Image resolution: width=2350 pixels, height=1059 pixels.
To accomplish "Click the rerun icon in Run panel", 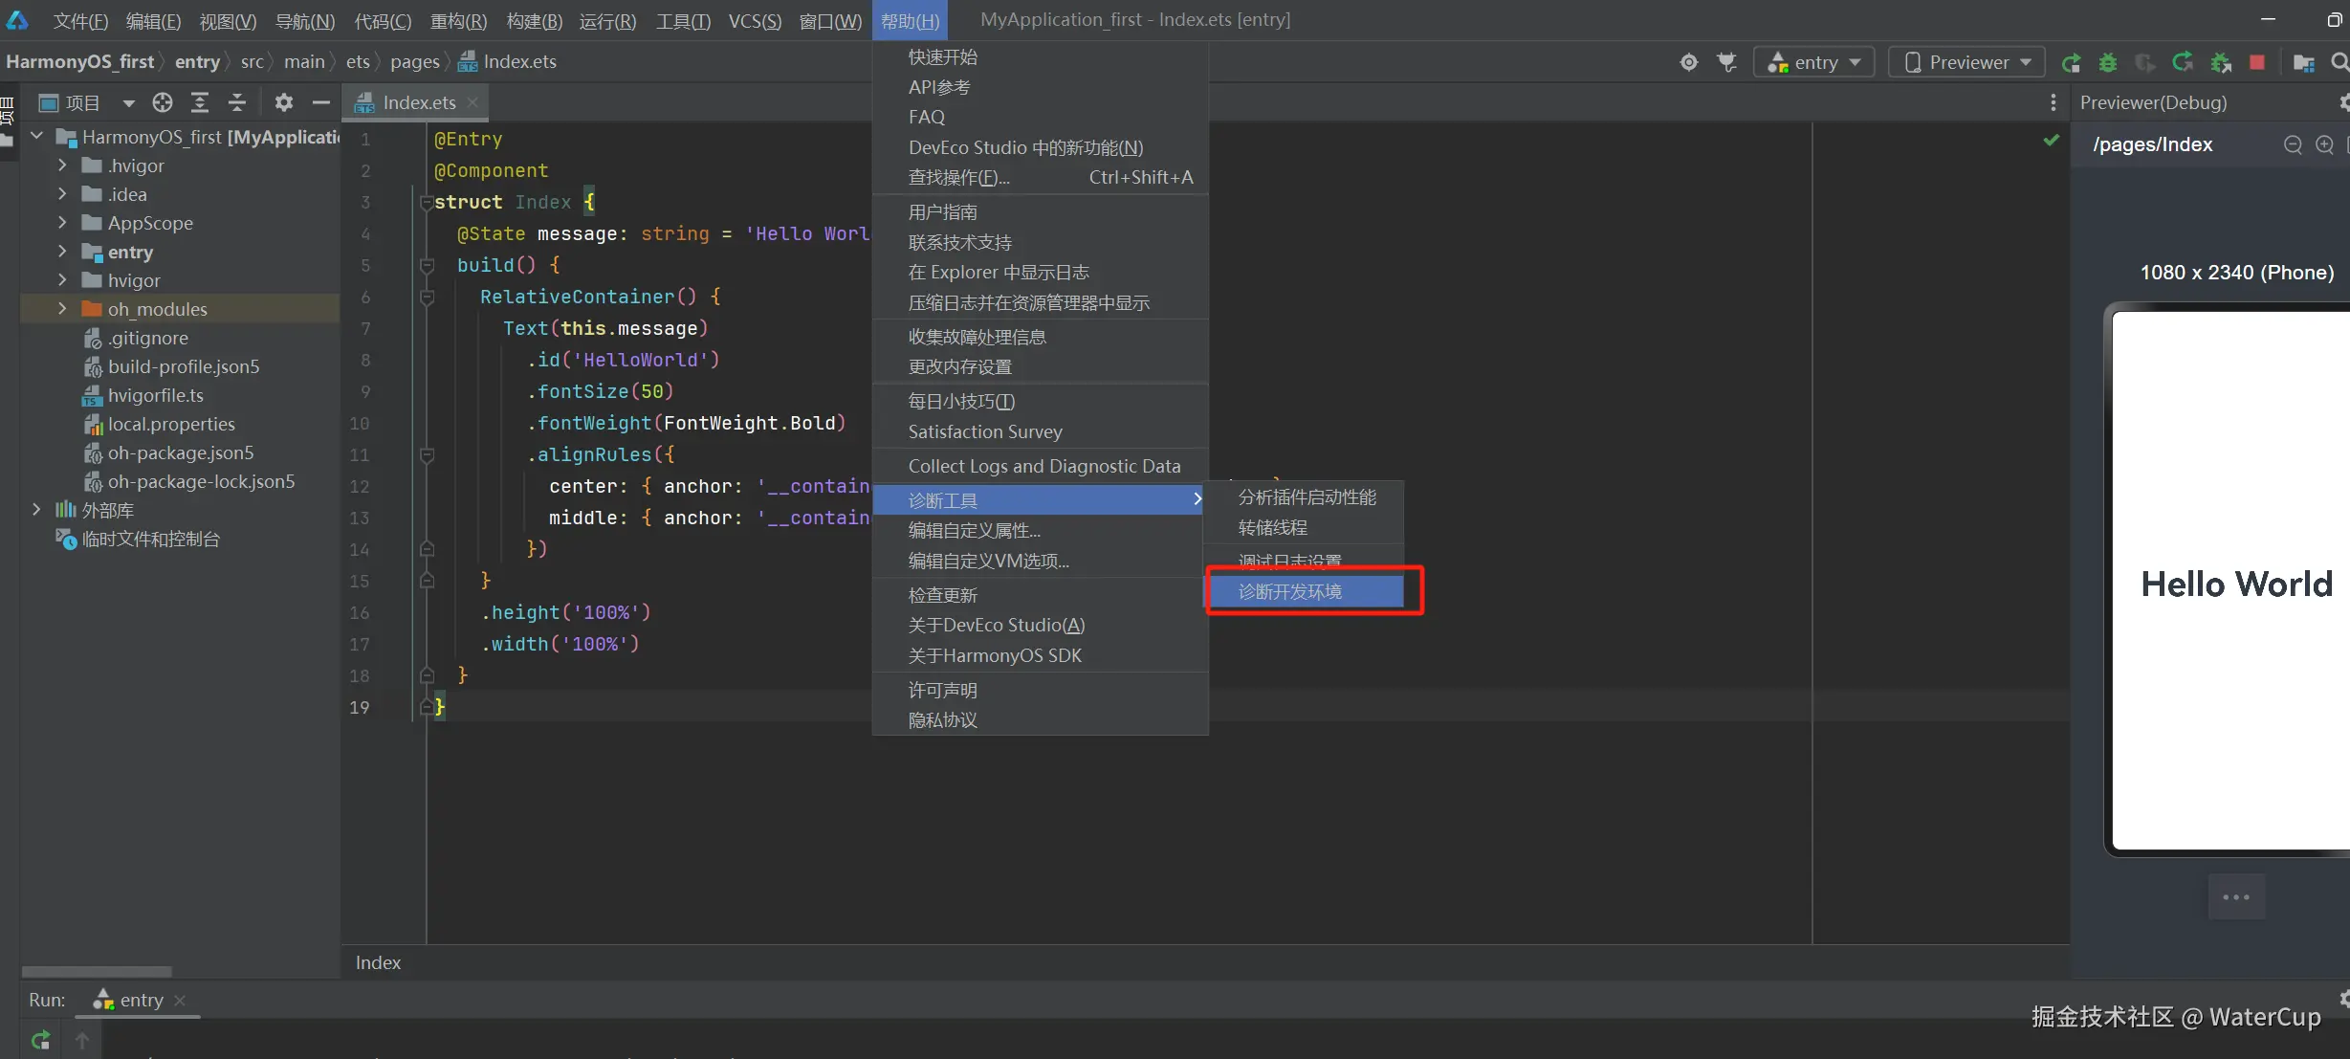I will pos(40,1040).
